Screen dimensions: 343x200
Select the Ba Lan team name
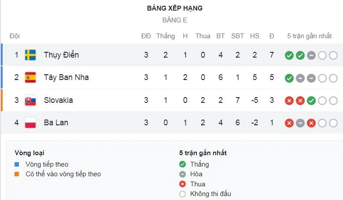point(56,123)
